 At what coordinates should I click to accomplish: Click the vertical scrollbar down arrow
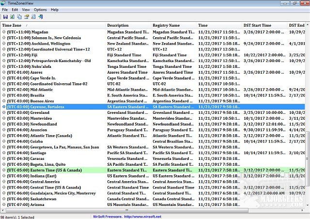coord(308,205)
